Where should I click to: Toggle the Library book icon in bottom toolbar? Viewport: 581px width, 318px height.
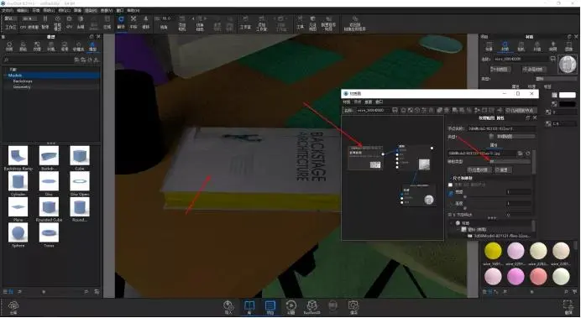pyautogui.click(x=249, y=305)
